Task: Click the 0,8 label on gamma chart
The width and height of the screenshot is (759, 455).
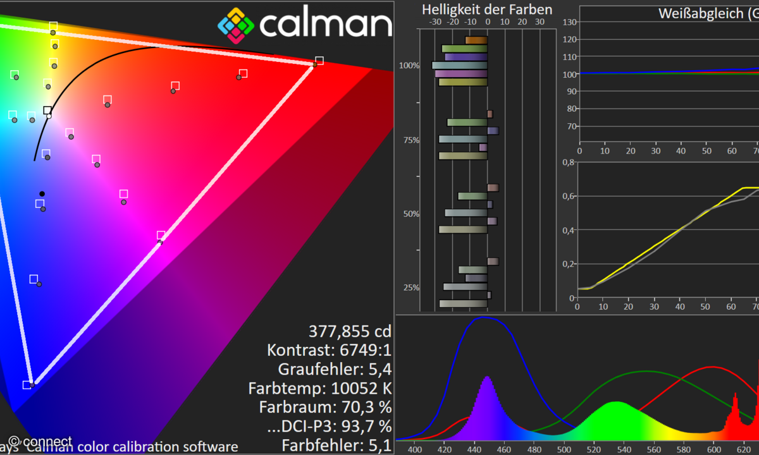Action: tap(568, 162)
